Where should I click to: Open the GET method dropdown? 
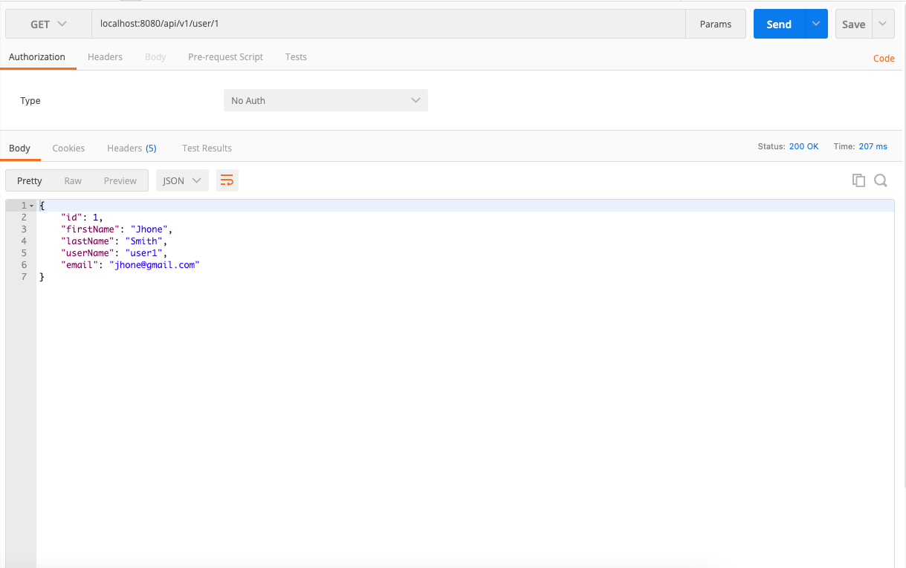click(47, 24)
